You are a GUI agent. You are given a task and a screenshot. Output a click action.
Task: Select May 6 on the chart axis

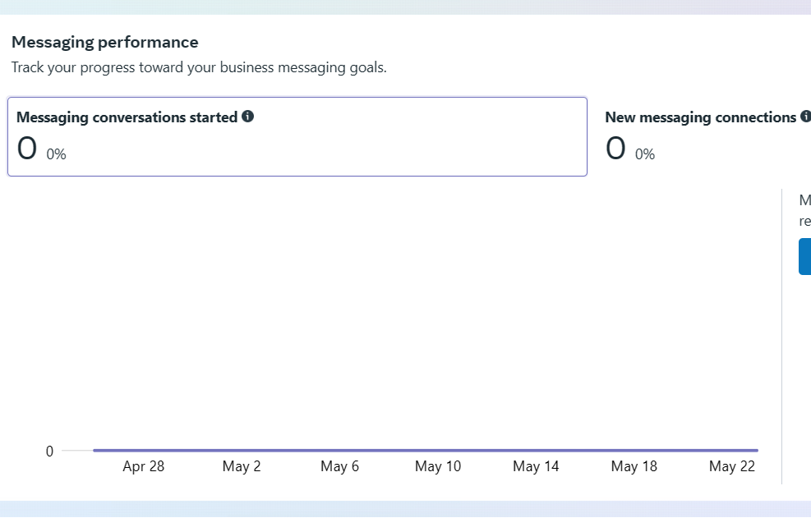click(339, 466)
